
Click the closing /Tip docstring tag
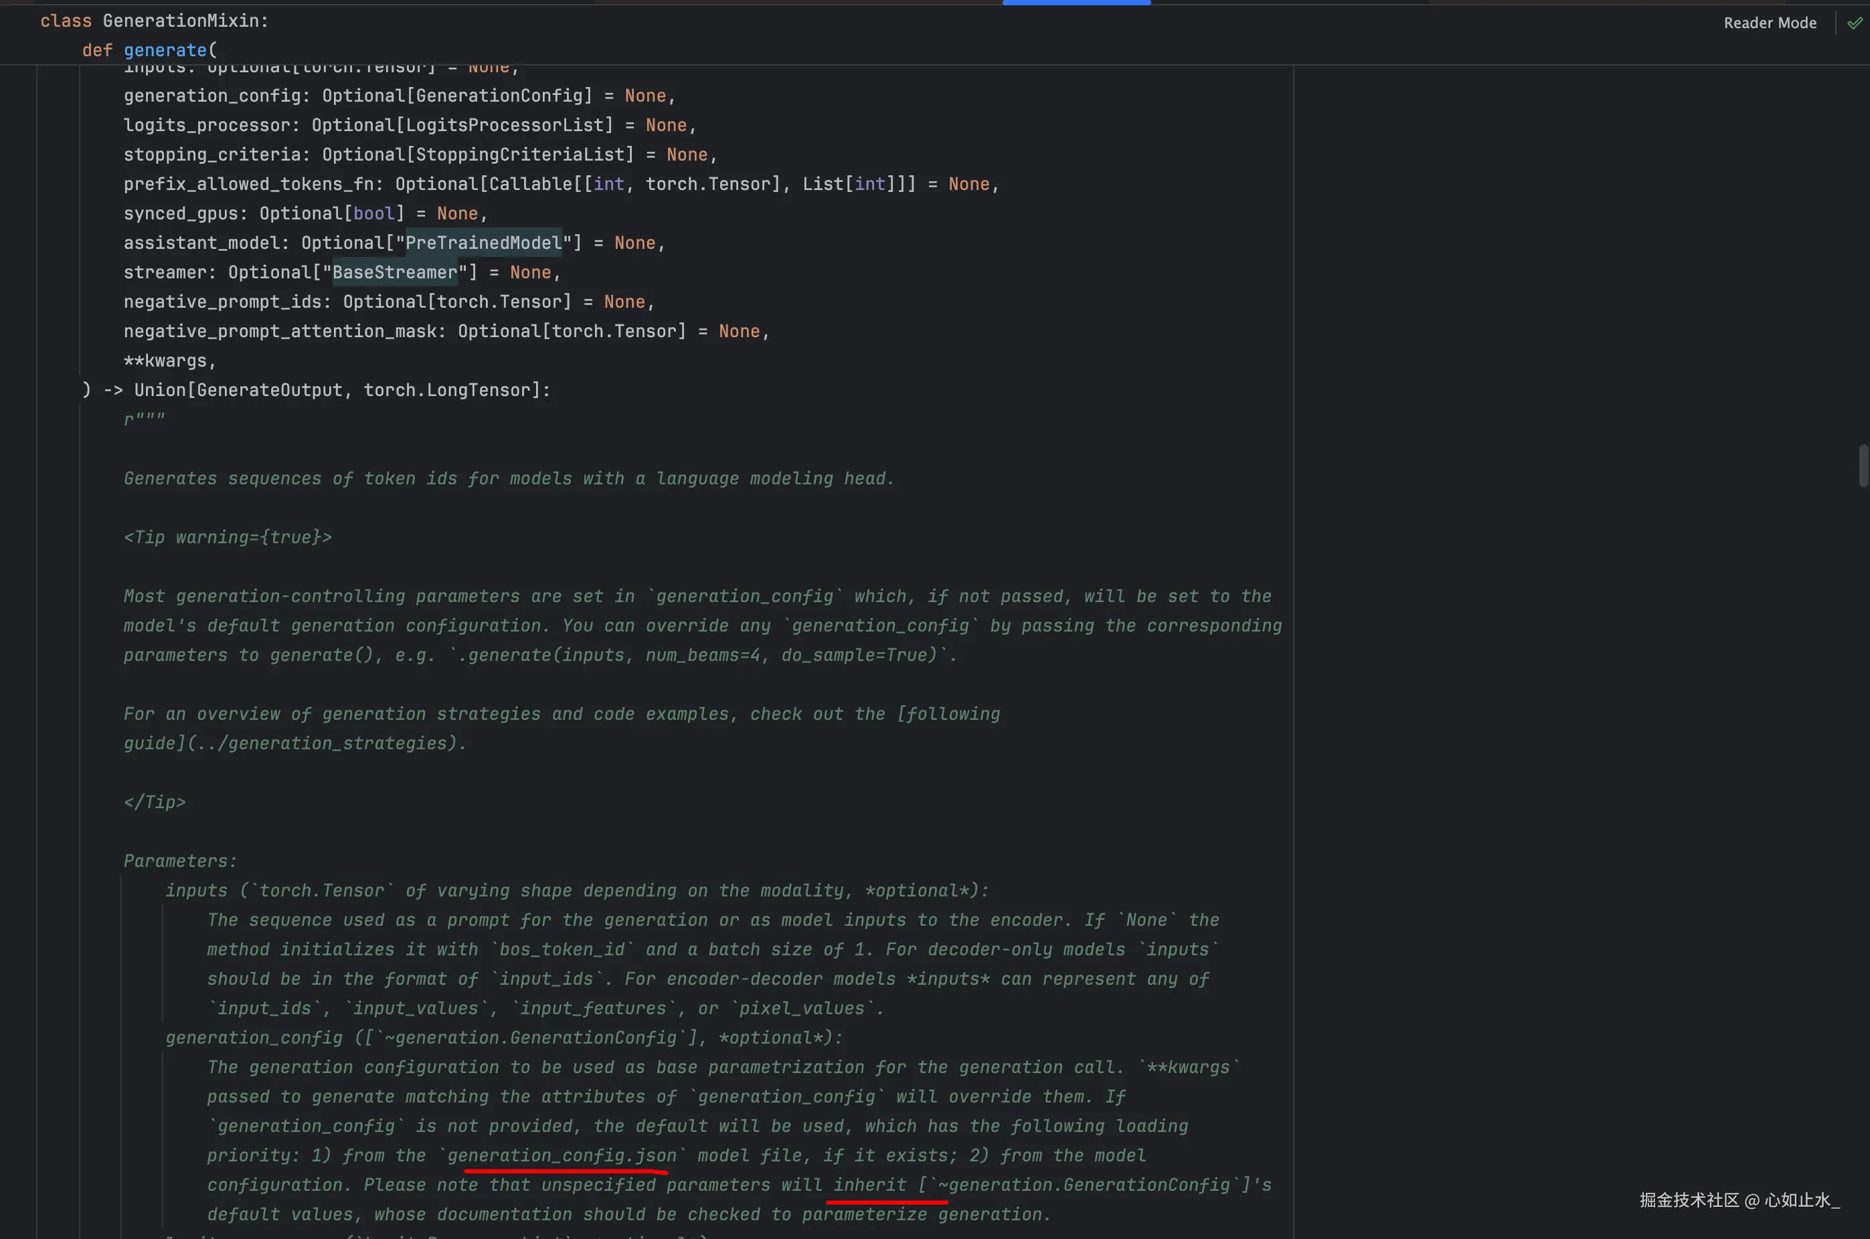point(155,802)
